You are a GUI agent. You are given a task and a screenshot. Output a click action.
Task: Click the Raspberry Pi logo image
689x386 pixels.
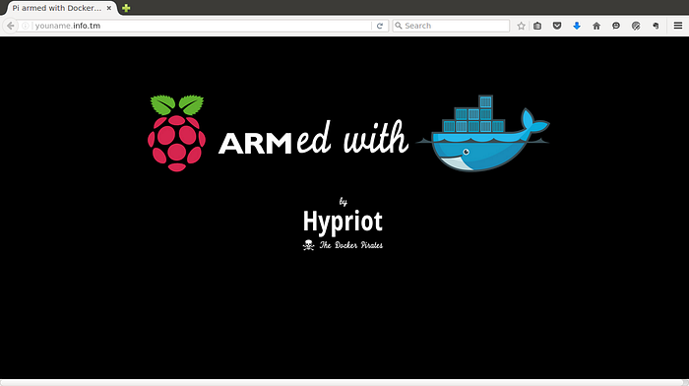click(x=176, y=133)
